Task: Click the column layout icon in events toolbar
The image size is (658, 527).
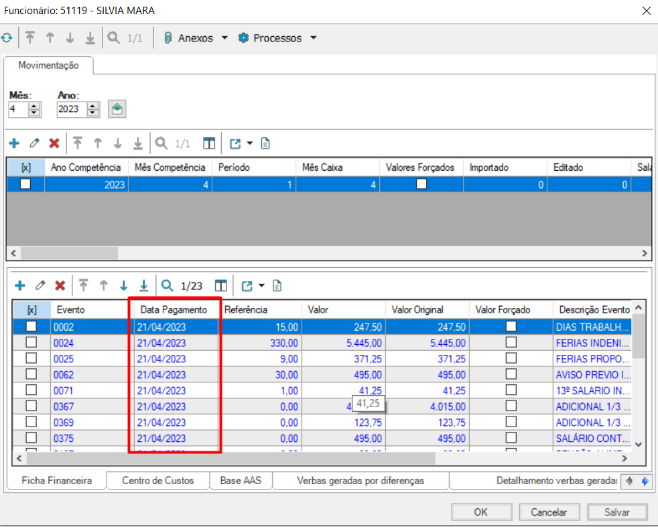Action: (221, 286)
